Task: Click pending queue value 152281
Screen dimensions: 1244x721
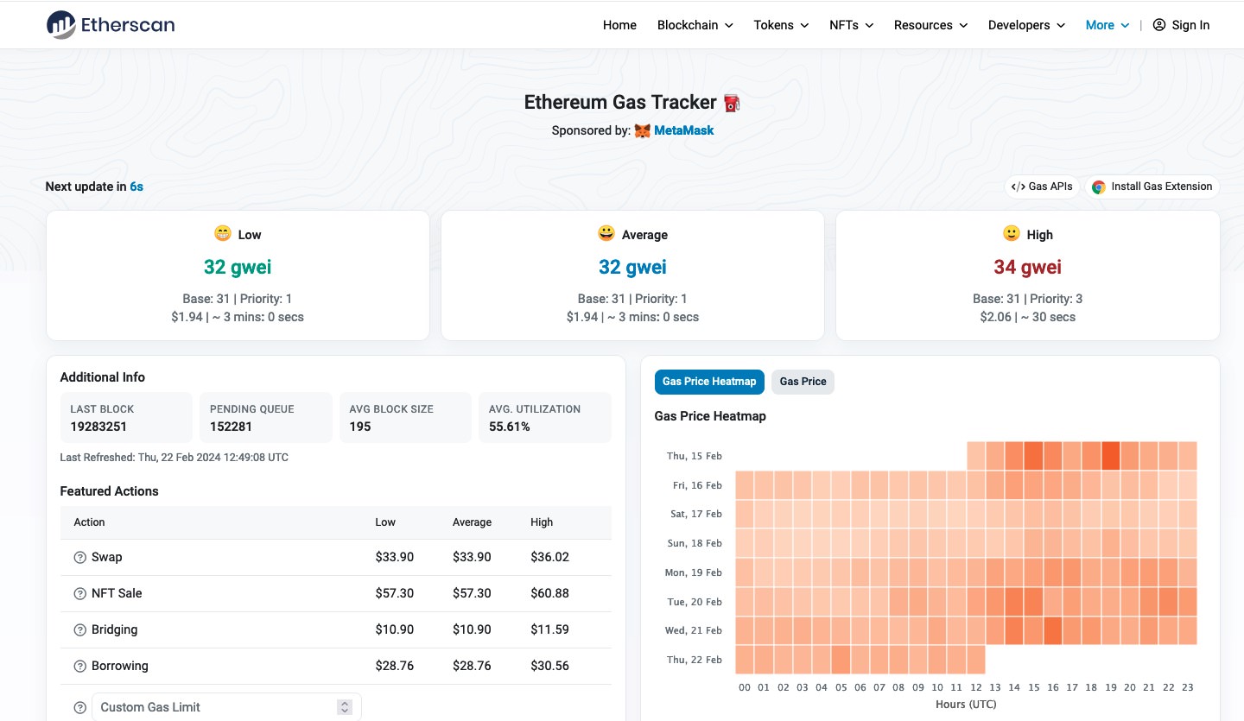Action: click(x=231, y=427)
